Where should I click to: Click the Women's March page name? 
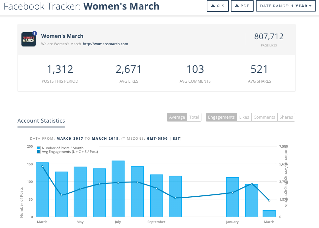click(62, 36)
